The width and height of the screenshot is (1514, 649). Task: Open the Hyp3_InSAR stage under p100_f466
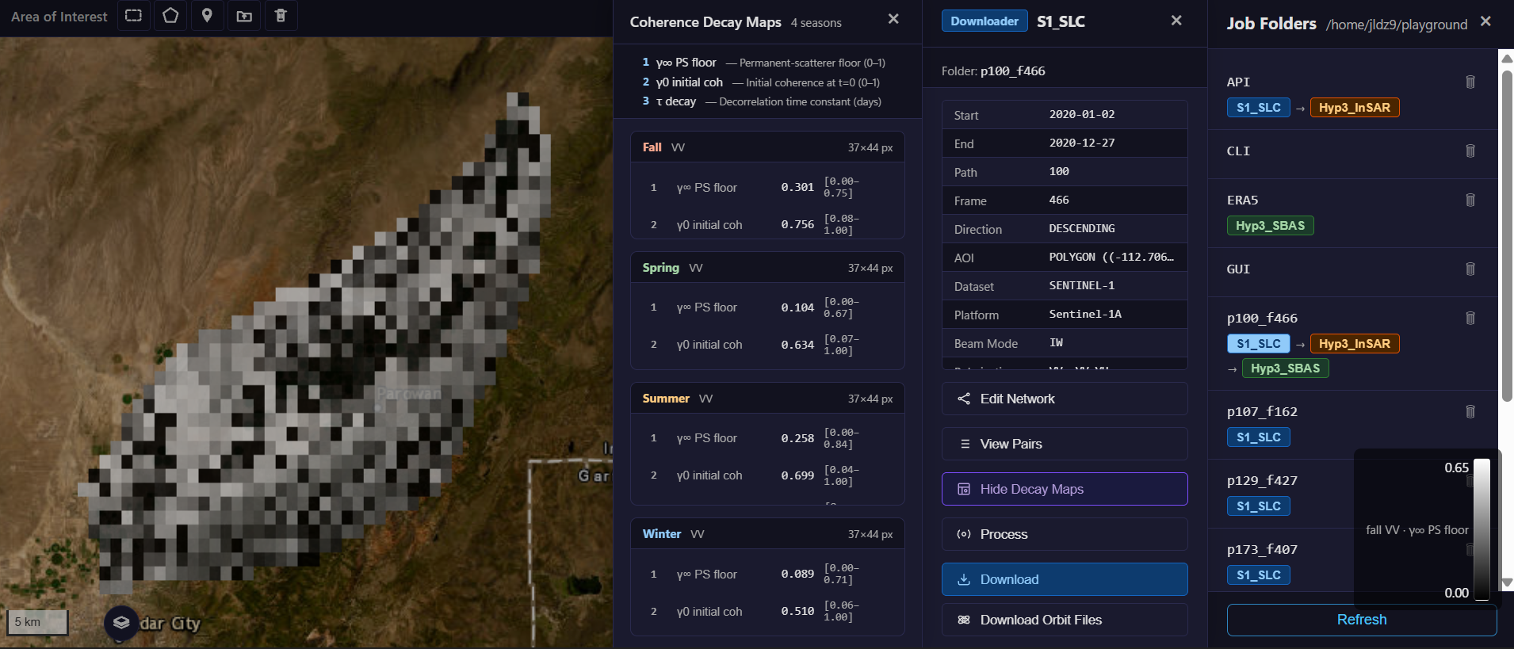pyautogui.click(x=1354, y=344)
